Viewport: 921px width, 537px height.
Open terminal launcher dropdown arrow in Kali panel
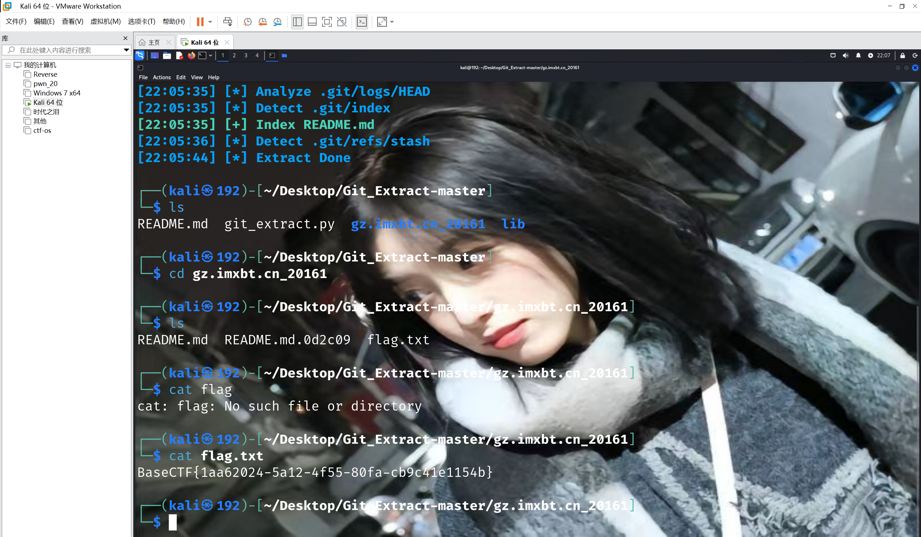pyautogui.click(x=211, y=55)
